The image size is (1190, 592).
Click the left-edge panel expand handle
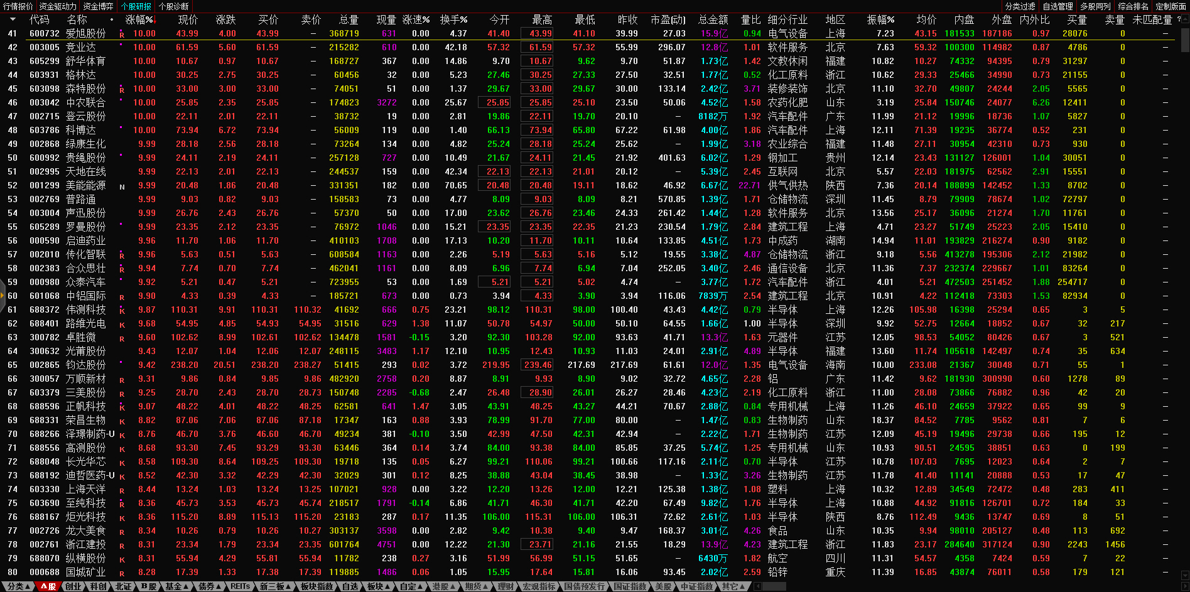(x=3, y=295)
